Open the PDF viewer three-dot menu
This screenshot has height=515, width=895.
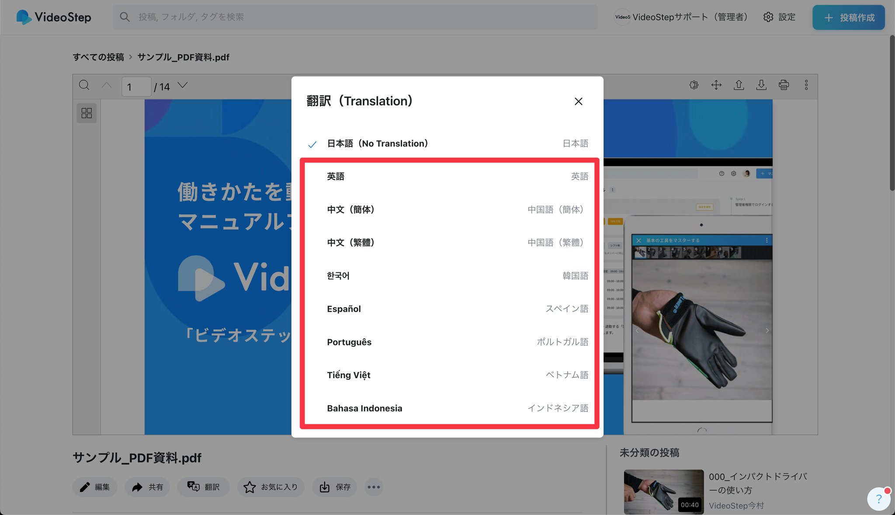pos(806,85)
